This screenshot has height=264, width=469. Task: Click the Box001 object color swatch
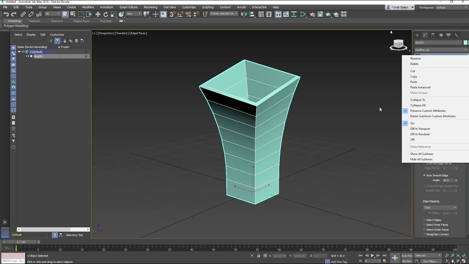466,43
